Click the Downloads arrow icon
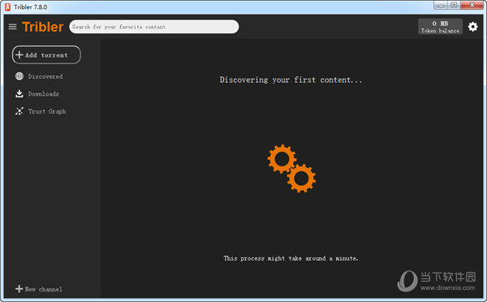Screen dimensions: 487x302 pos(19,93)
